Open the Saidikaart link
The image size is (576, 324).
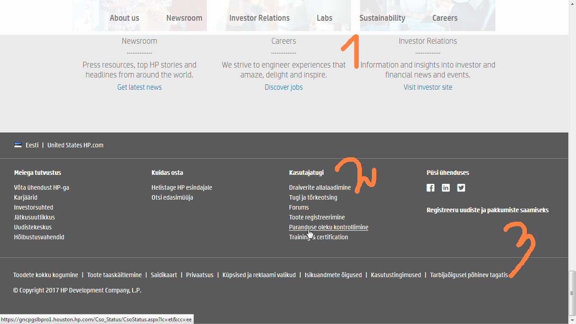(164, 275)
